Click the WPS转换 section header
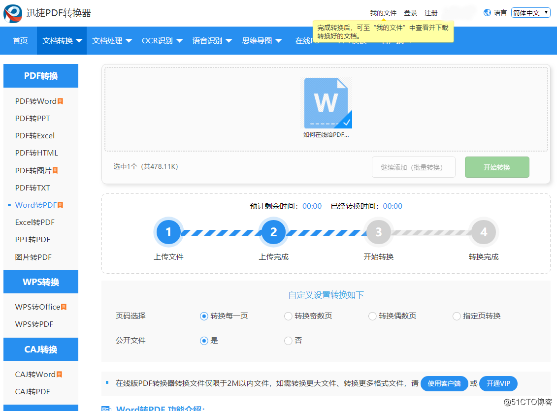 click(x=41, y=282)
